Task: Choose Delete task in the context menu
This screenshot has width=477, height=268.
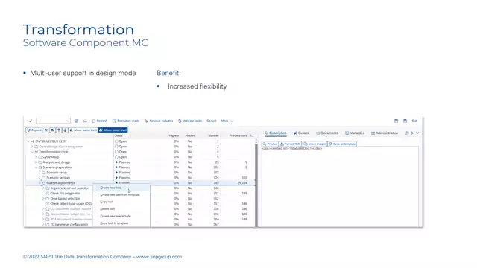Action: pos(107,209)
